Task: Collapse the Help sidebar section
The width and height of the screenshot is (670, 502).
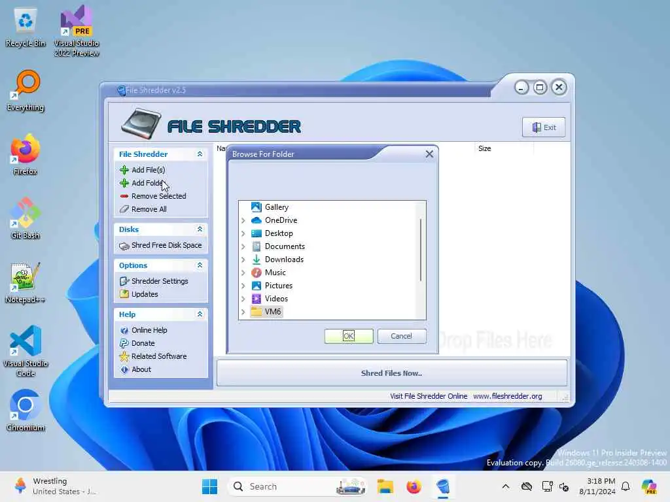Action: (x=200, y=314)
